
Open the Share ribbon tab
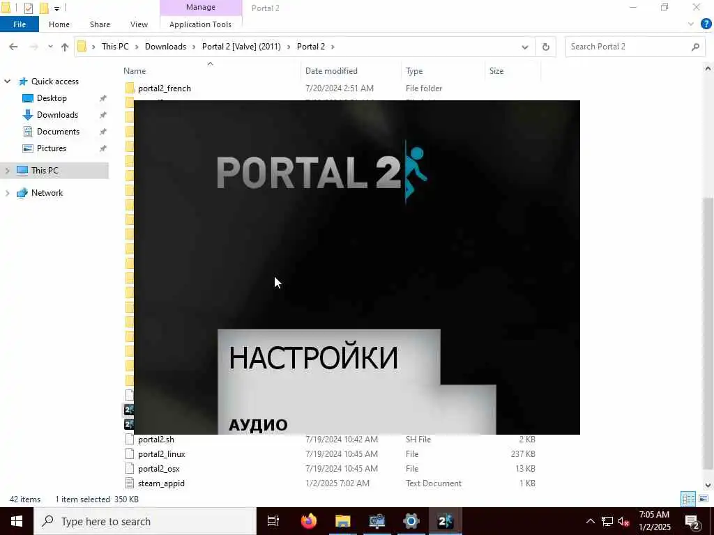pyautogui.click(x=100, y=24)
